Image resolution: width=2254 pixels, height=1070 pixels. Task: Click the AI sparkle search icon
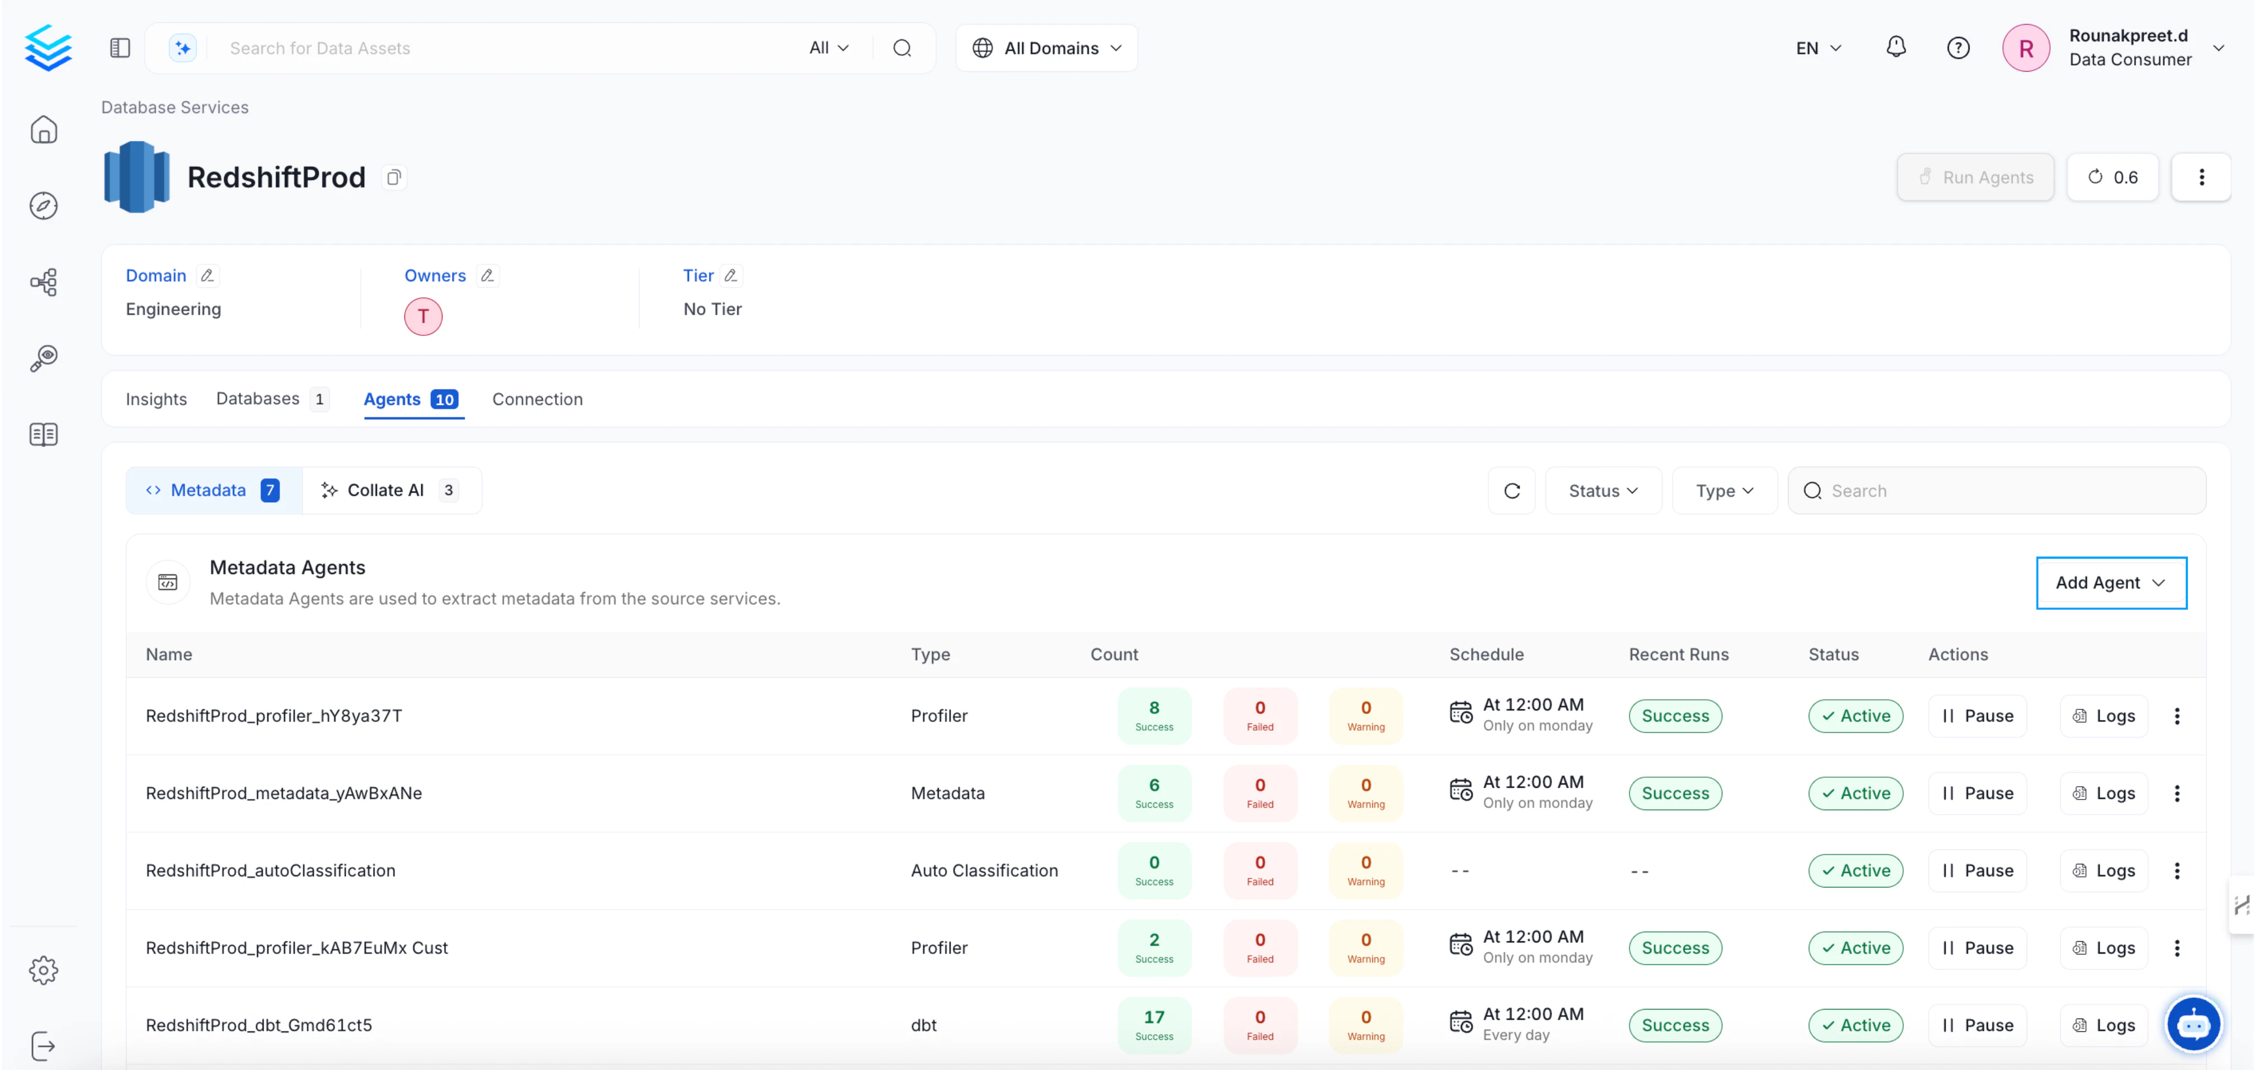(183, 48)
